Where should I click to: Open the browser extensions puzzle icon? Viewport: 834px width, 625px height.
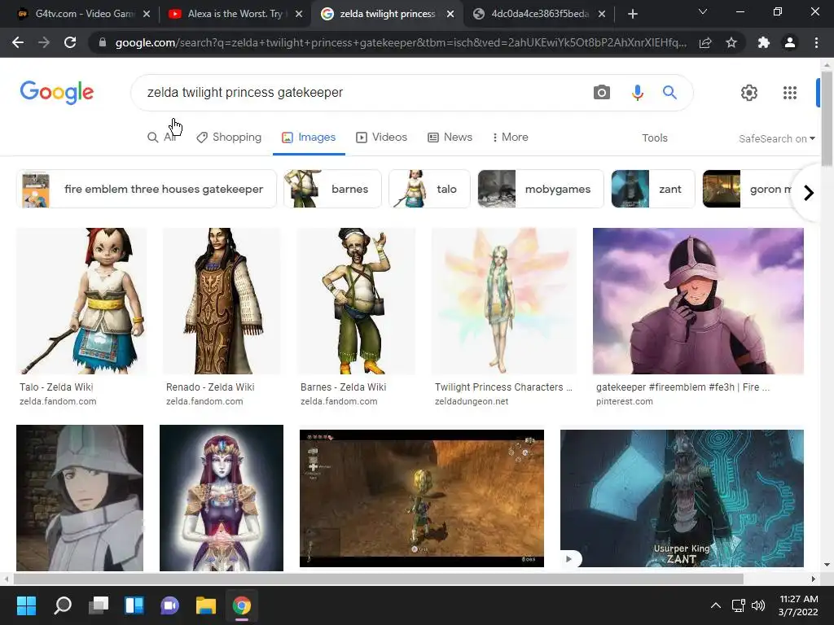click(764, 42)
